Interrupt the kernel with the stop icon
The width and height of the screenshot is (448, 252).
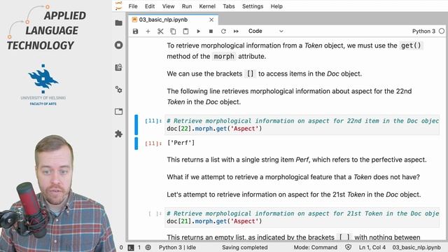click(211, 31)
